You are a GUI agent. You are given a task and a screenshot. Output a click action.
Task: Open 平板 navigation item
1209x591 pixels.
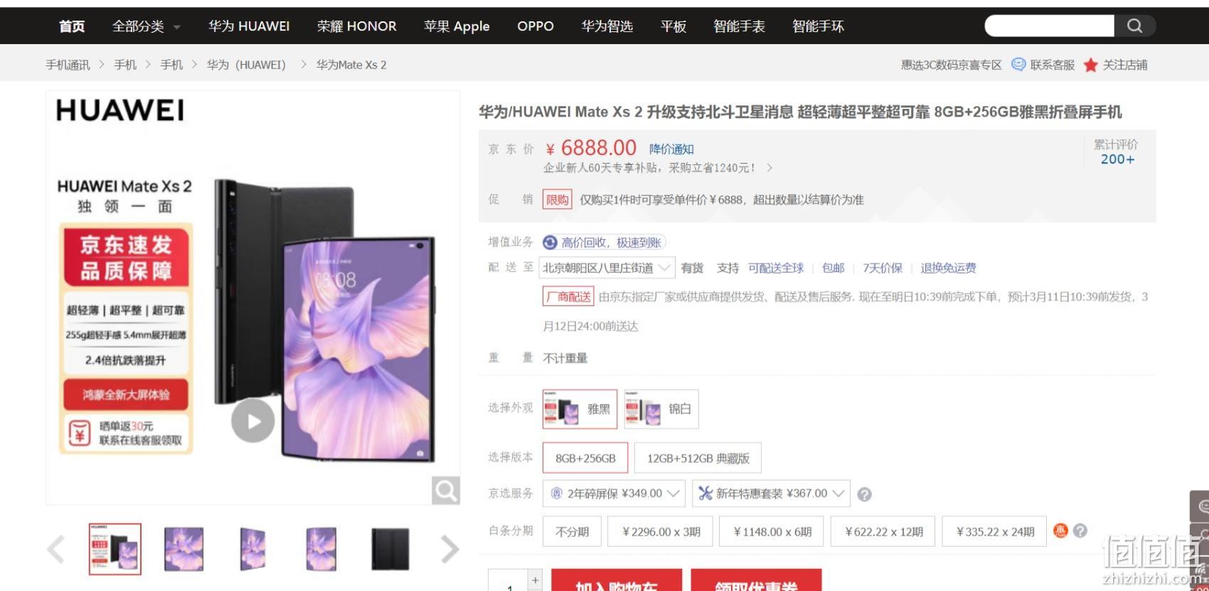coord(673,26)
